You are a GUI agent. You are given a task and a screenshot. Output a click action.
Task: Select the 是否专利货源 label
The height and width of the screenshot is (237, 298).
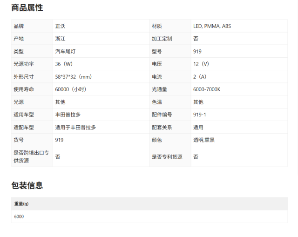pyautogui.click(x=167, y=156)
